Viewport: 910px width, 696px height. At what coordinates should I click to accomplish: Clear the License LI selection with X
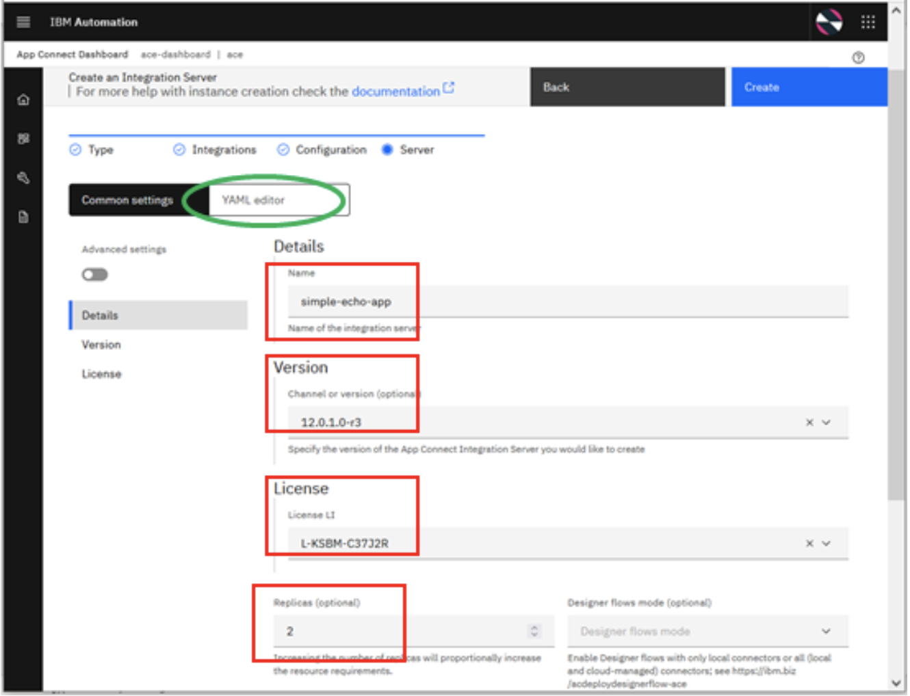coord(809,544)
